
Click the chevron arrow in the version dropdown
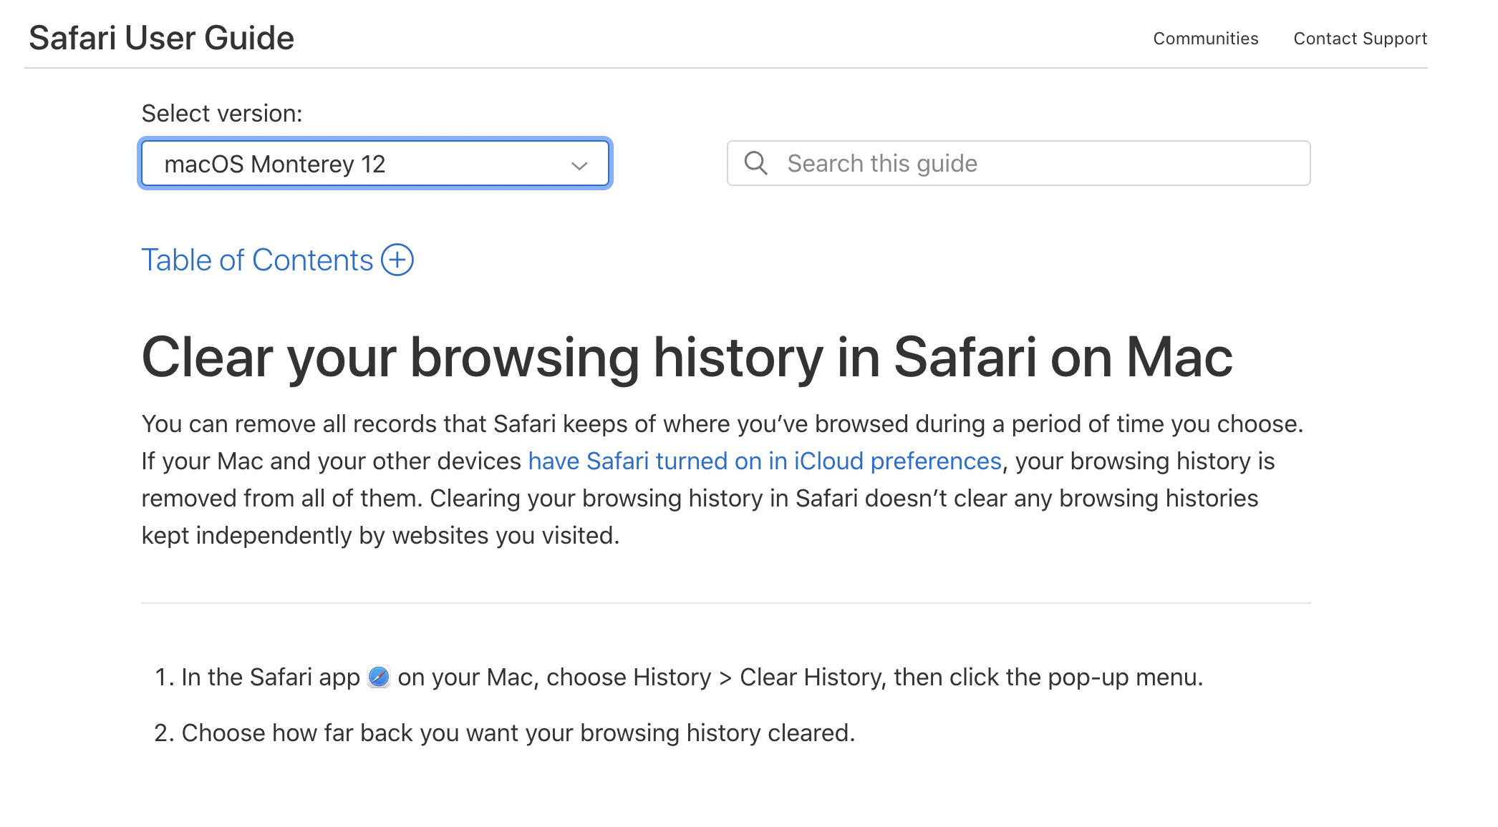[x=579, y=165]
